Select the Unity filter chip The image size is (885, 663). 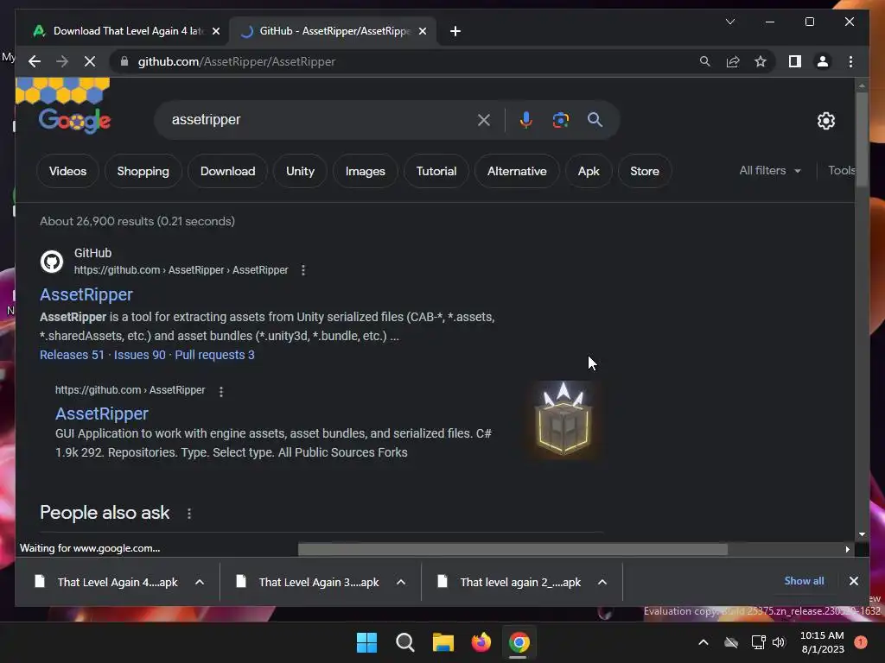(x=300, y=171)
